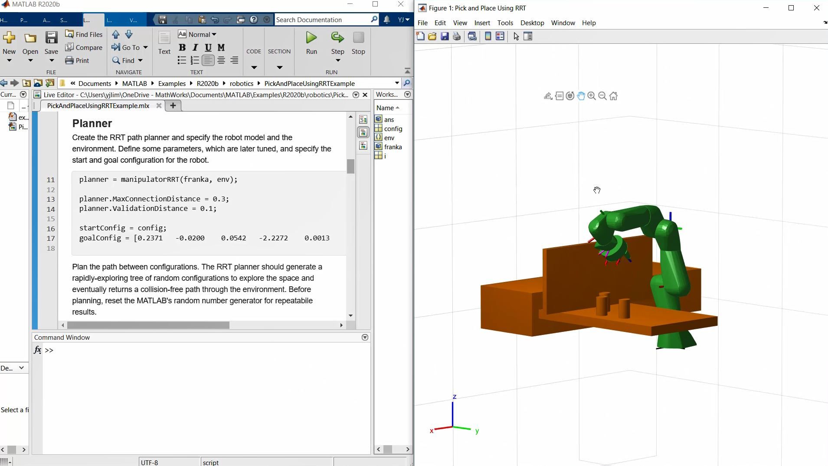Select the Pan tool in the figure axes toolbar
Image resolution: width=828 pixels, height=466 pixels.
click(x=581, y=96)
